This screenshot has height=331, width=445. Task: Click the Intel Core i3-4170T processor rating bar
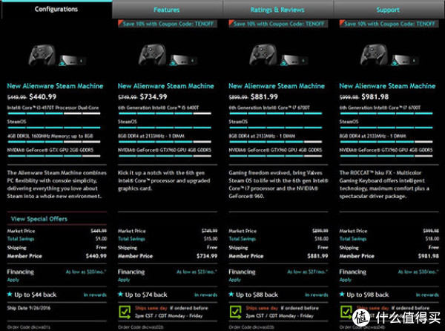[x=54, y=114]
